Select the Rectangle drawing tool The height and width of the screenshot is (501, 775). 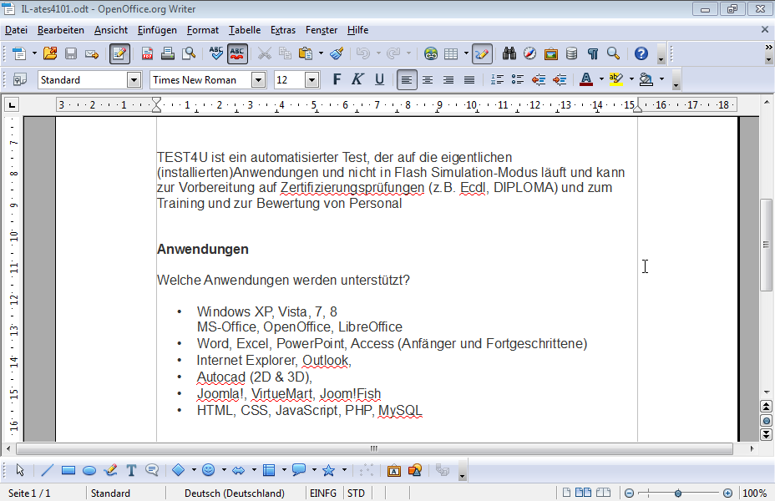point(68,470)
